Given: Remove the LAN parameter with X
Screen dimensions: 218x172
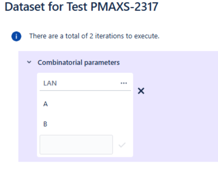Looking at the screenshot, I should [141, 91].
